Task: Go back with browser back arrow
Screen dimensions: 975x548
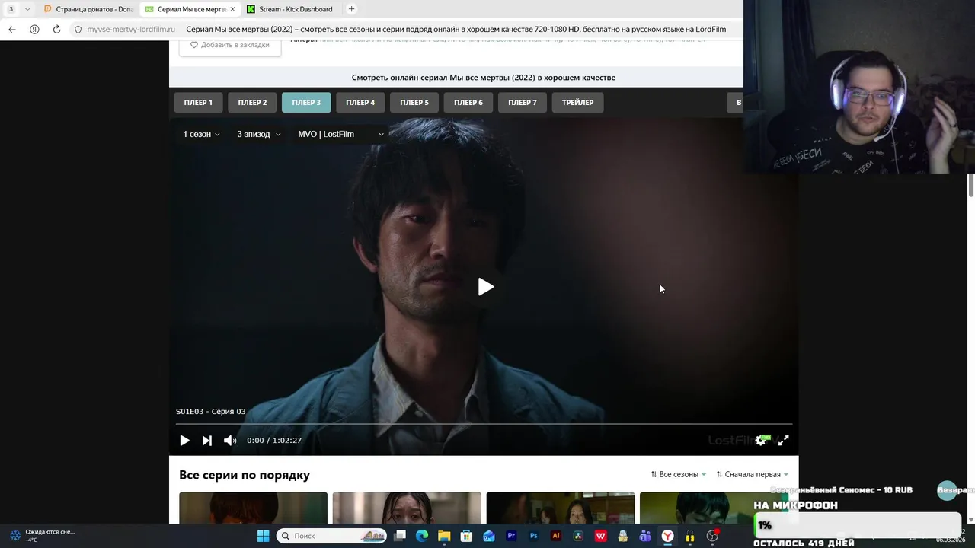Action: [12, 30]
